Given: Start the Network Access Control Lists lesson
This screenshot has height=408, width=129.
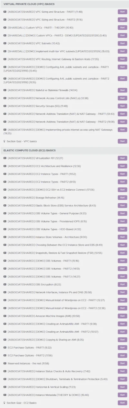Looking at the screenshot, I should pyautogui.click(x=122, y=98).
